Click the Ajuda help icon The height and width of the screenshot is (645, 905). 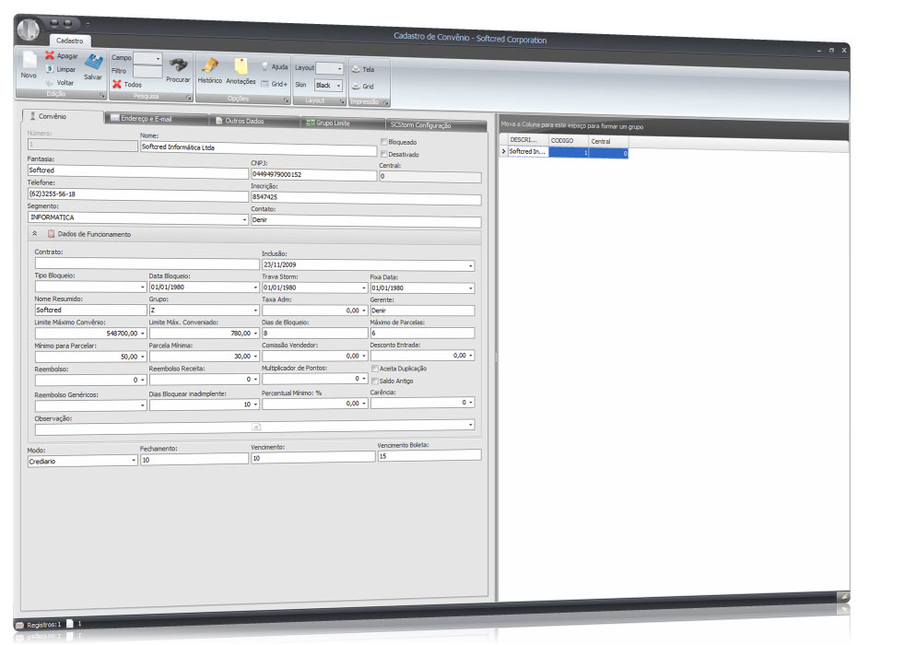point(264,67)
